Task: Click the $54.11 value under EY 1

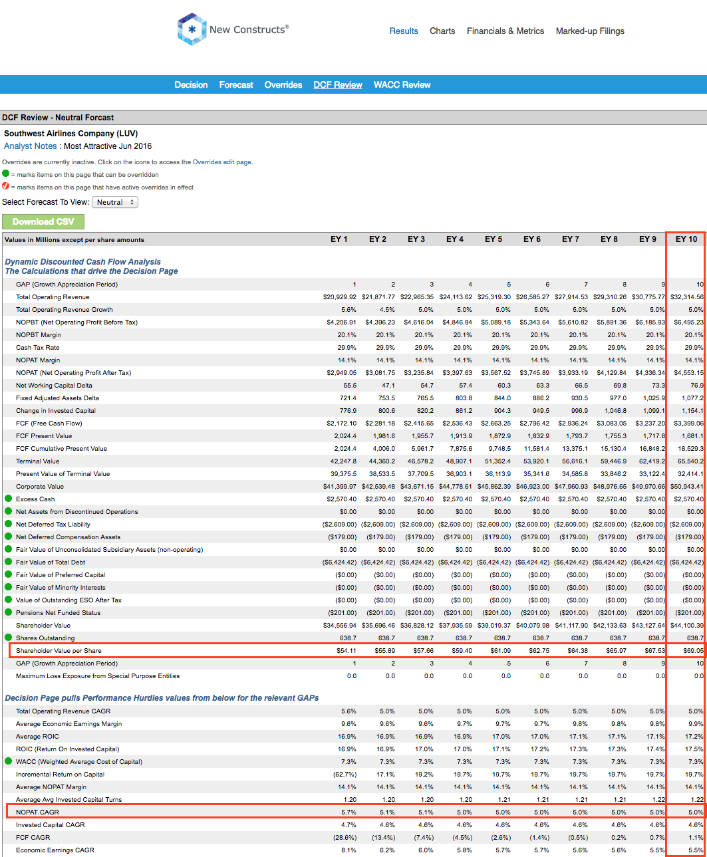Action: point(347,651)
